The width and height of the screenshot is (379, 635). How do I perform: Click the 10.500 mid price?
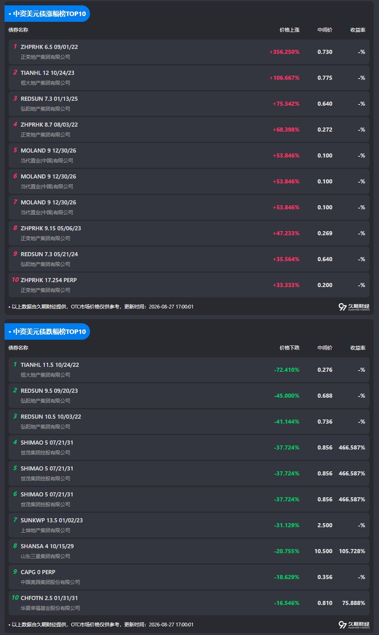324,552
